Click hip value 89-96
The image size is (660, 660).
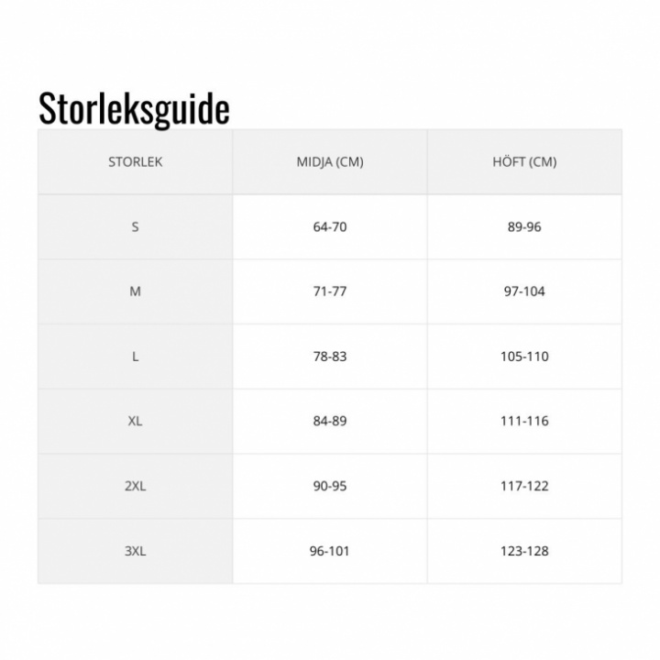point(524,226)
